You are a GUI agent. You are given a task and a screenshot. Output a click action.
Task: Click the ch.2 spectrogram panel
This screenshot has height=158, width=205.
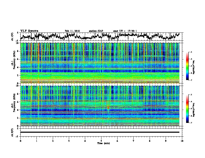100,106
